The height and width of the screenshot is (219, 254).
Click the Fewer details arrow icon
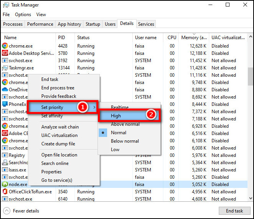pyautogui.click(x=7, y=211)
